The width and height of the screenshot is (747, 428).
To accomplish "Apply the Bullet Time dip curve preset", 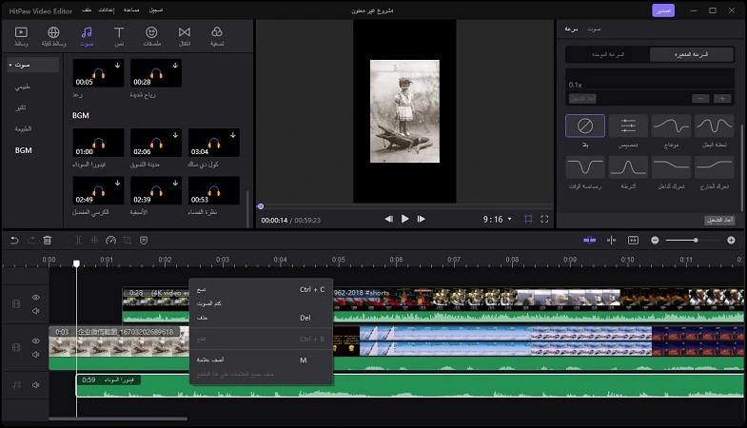I will coord(585,167).
